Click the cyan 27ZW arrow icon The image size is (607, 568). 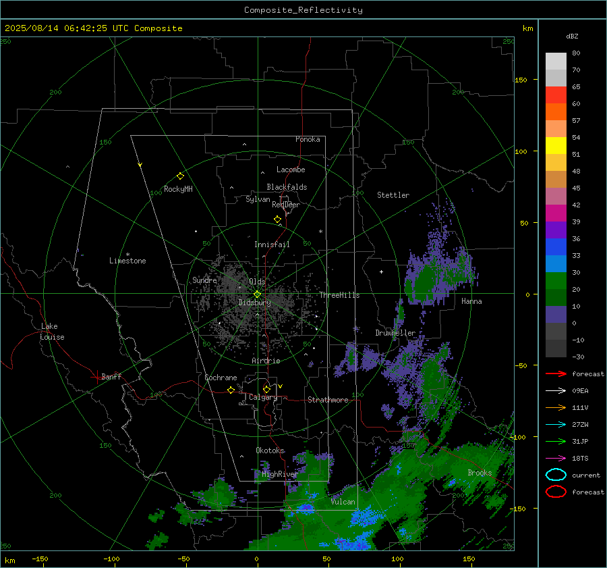[556, 425]
